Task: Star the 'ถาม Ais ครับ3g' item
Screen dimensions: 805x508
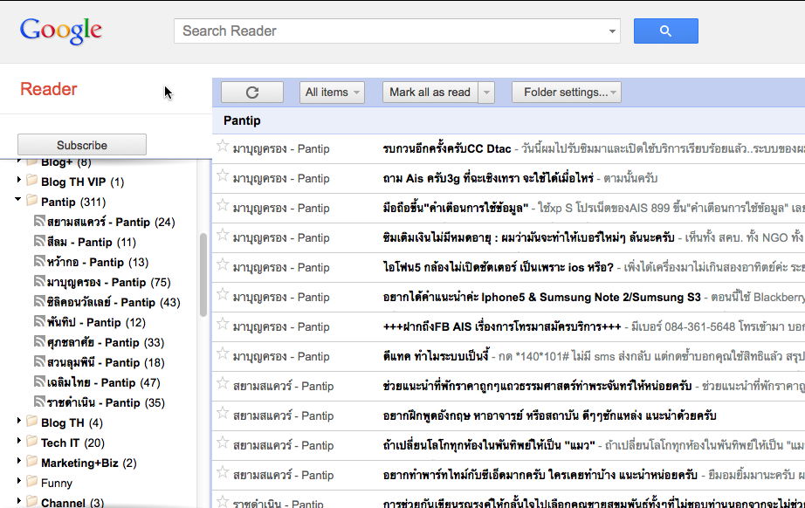Action: point(223,176)
